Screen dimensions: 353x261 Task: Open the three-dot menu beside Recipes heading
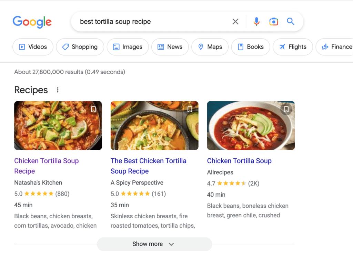(x=58, y=90)
